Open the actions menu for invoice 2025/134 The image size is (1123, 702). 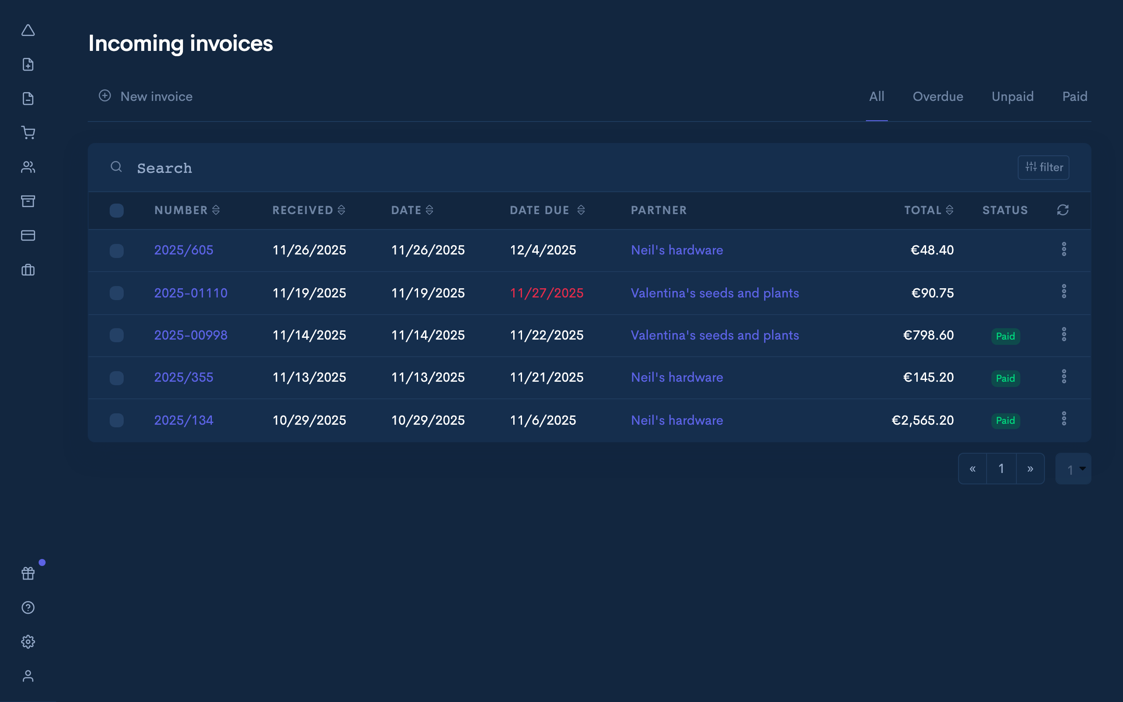click(x=1064, y=419)
